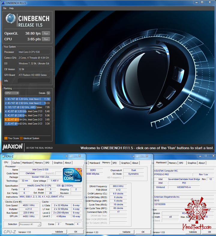The width and height of the screenshot is (216, 236).
Task: Open Mainboard tab in middle CPU-Z window
Action: point(95,163)
